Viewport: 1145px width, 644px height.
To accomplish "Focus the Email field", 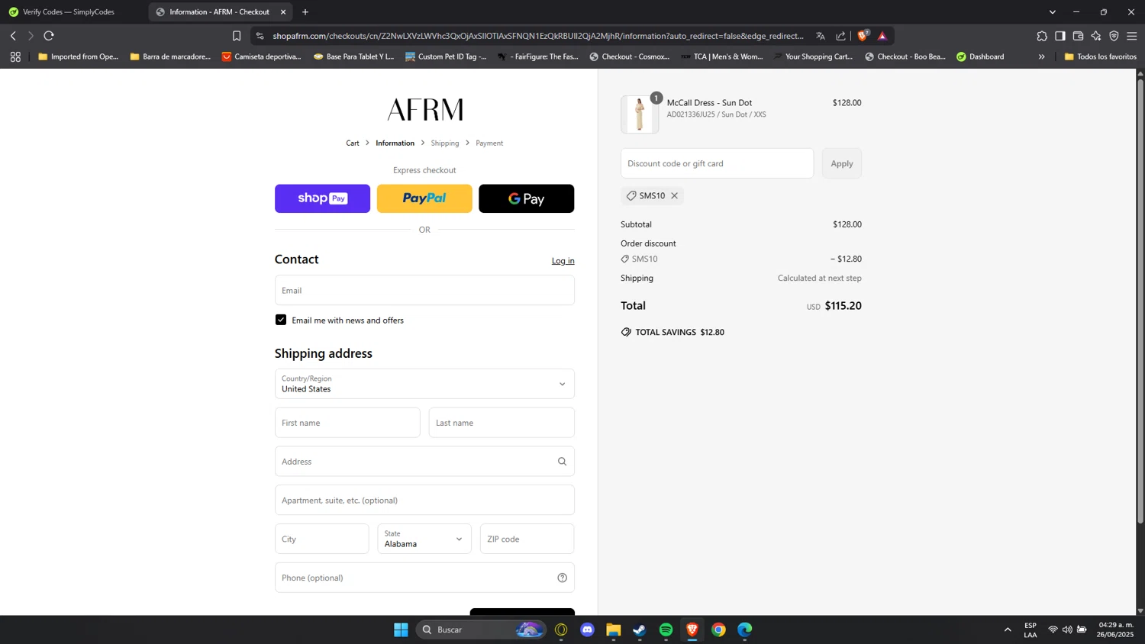I will point(424,290).
